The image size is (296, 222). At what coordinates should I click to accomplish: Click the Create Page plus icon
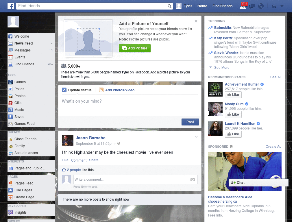(10, 197)
